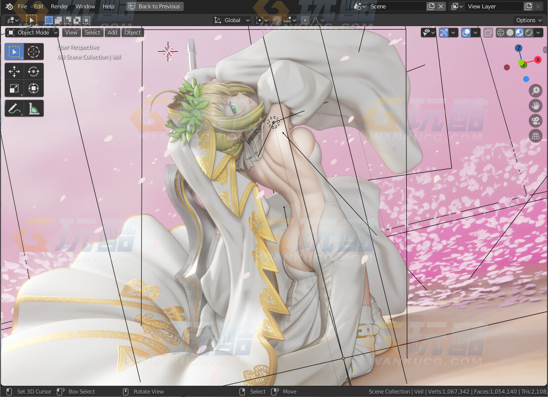Open the viewport View menu

pyautogui.click(x=71, y=33)
